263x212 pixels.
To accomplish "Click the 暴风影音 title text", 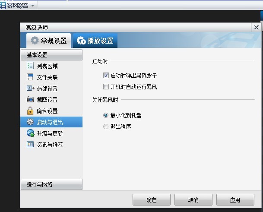I will click(x=18, y=6).
